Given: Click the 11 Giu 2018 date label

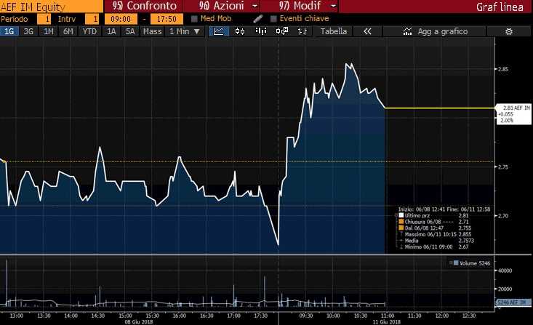Looking at the screenshot, I should click(x=387, y=321).
